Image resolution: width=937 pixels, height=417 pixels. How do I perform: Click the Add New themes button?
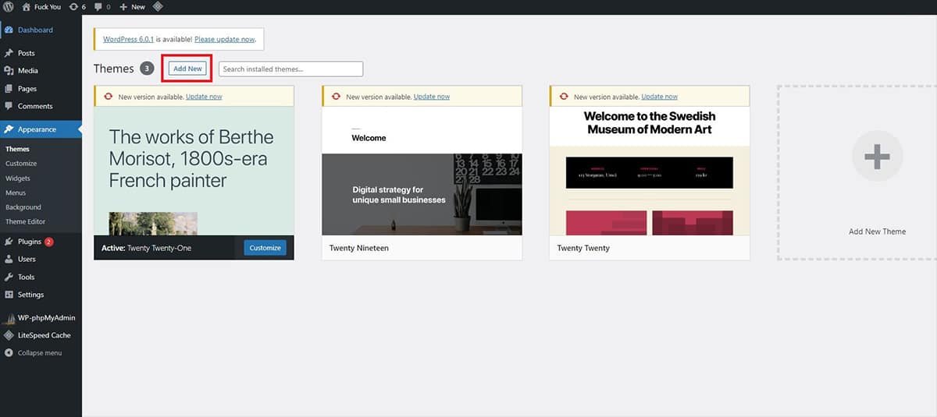click(187, 69)
